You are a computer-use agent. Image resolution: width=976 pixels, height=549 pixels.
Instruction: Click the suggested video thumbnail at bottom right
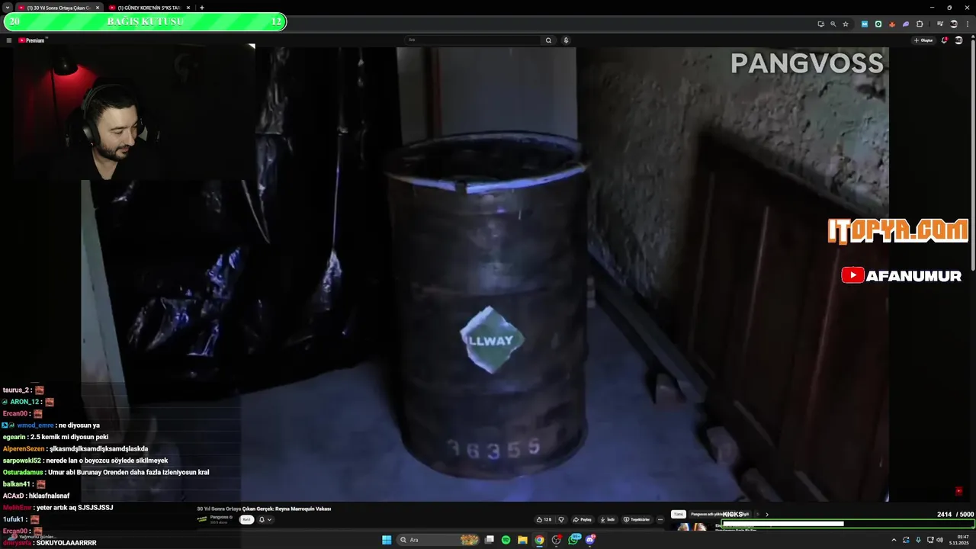point(692,527)
